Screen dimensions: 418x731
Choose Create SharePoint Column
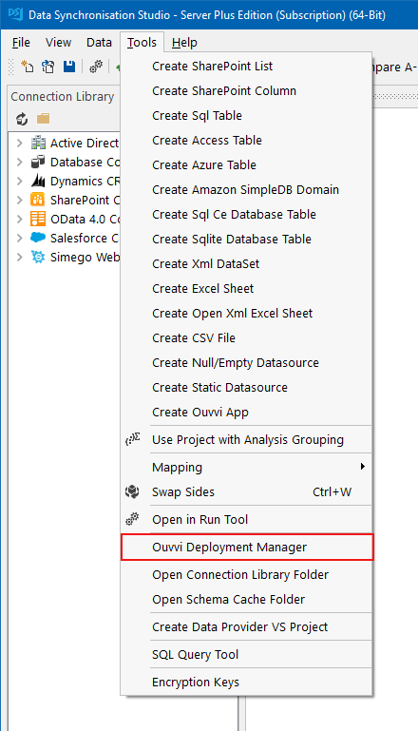click(246, 91)
